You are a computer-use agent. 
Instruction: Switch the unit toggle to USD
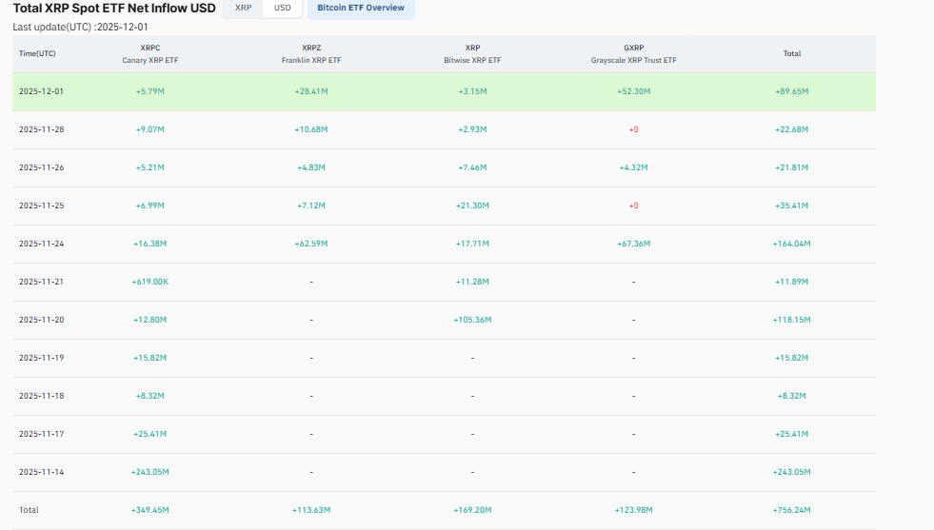283,8
